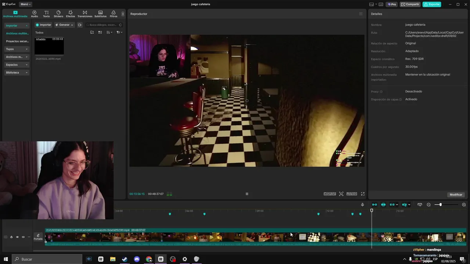
Task: Click the timeline preview thumbnail settings icon
Action: [x=420, y=205]
